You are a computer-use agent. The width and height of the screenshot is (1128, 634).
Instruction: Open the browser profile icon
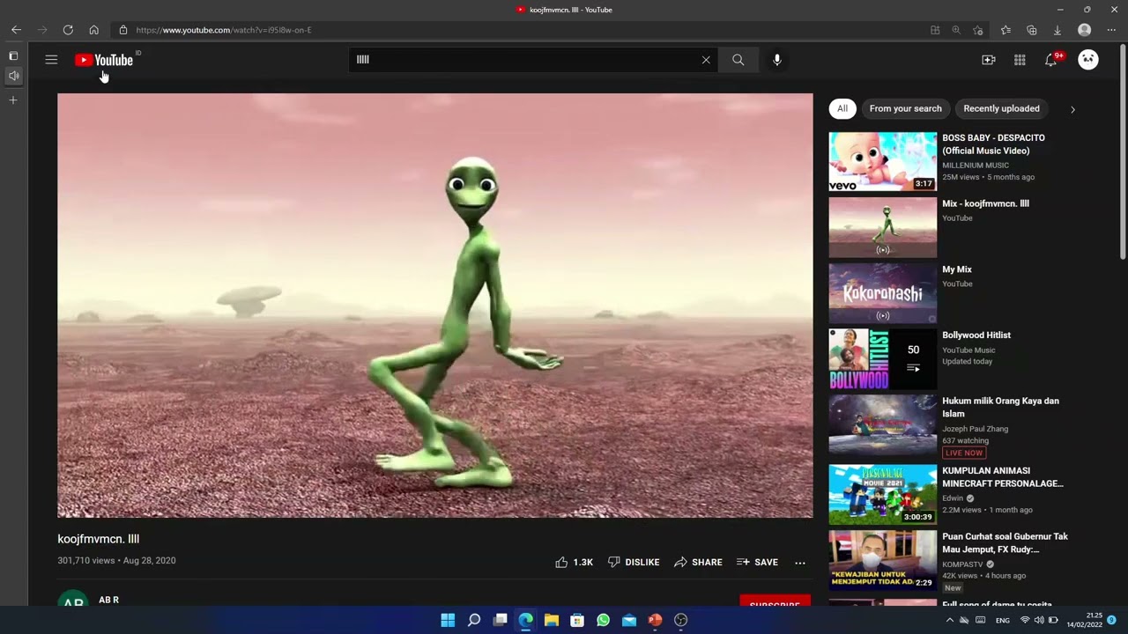click(x=1085, y=30)
